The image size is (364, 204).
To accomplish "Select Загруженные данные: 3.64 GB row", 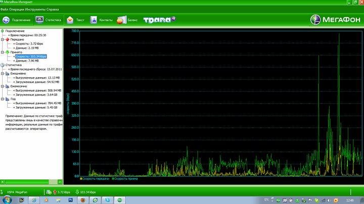I will (36, 95).
